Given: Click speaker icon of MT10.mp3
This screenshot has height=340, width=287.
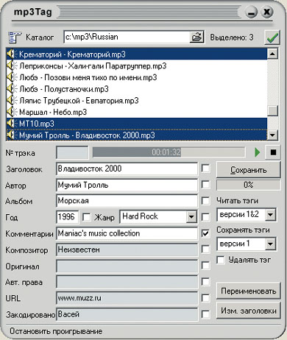Looking at the screenshot, I should tap(13, 124).
